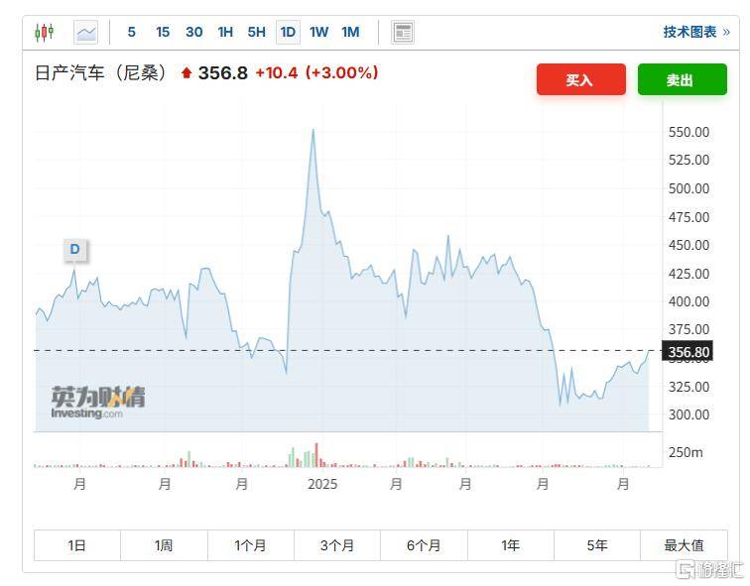The height and width of the screenshot is (586, 750).
Task: Open the news table layout icon
Action: click(403, 33)
